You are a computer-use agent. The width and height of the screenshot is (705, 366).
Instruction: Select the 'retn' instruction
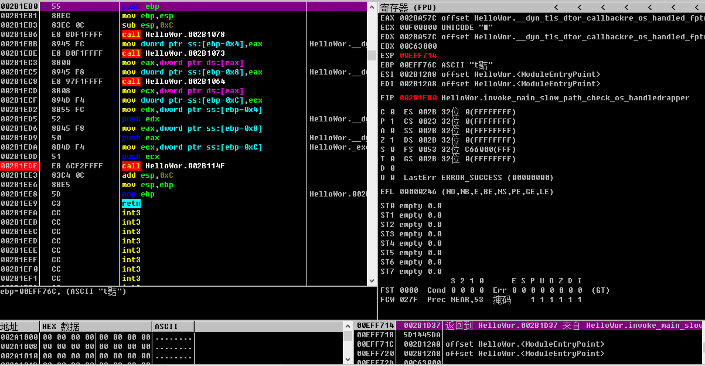[x=131, y=203]
